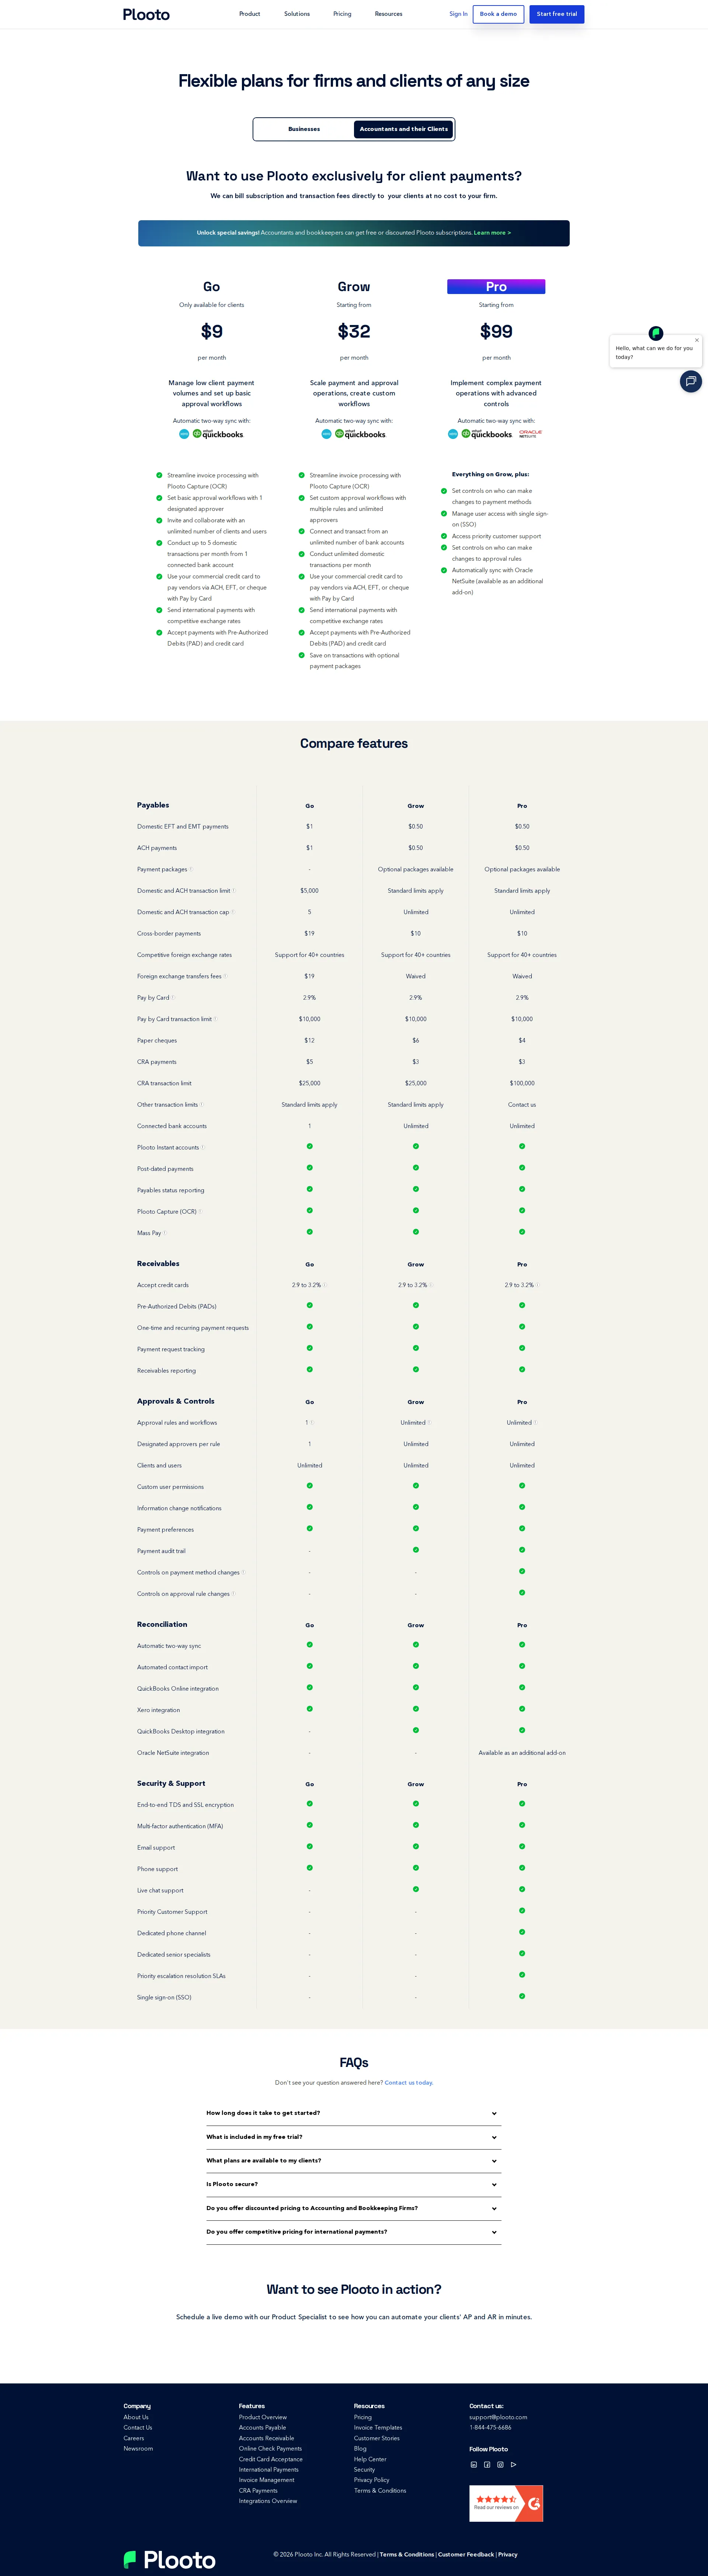This screenshot has width=708, height=2576.
Task: Open the Solutions menu item
Action: pyautogui.click(x=296, y=14)
